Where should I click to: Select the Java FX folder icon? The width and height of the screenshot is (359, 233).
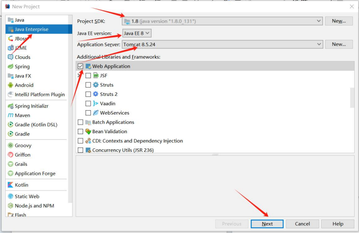pyautogui.click(x=10, y=75)
